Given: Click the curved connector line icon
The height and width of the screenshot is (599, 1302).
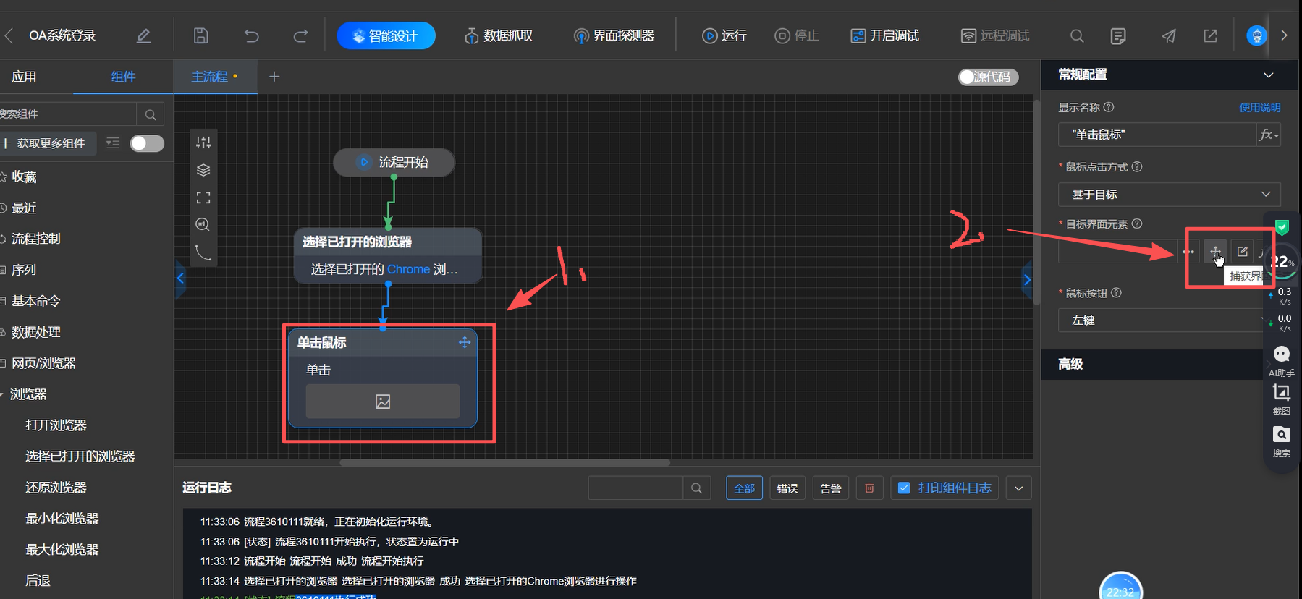Looking at the screenshot, I should click(203, 252).
